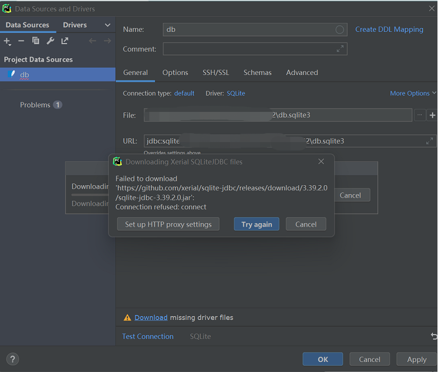Click Cancel in main dialog footer
The height and width of the screenshot is (372, 438).
[370, 359]
